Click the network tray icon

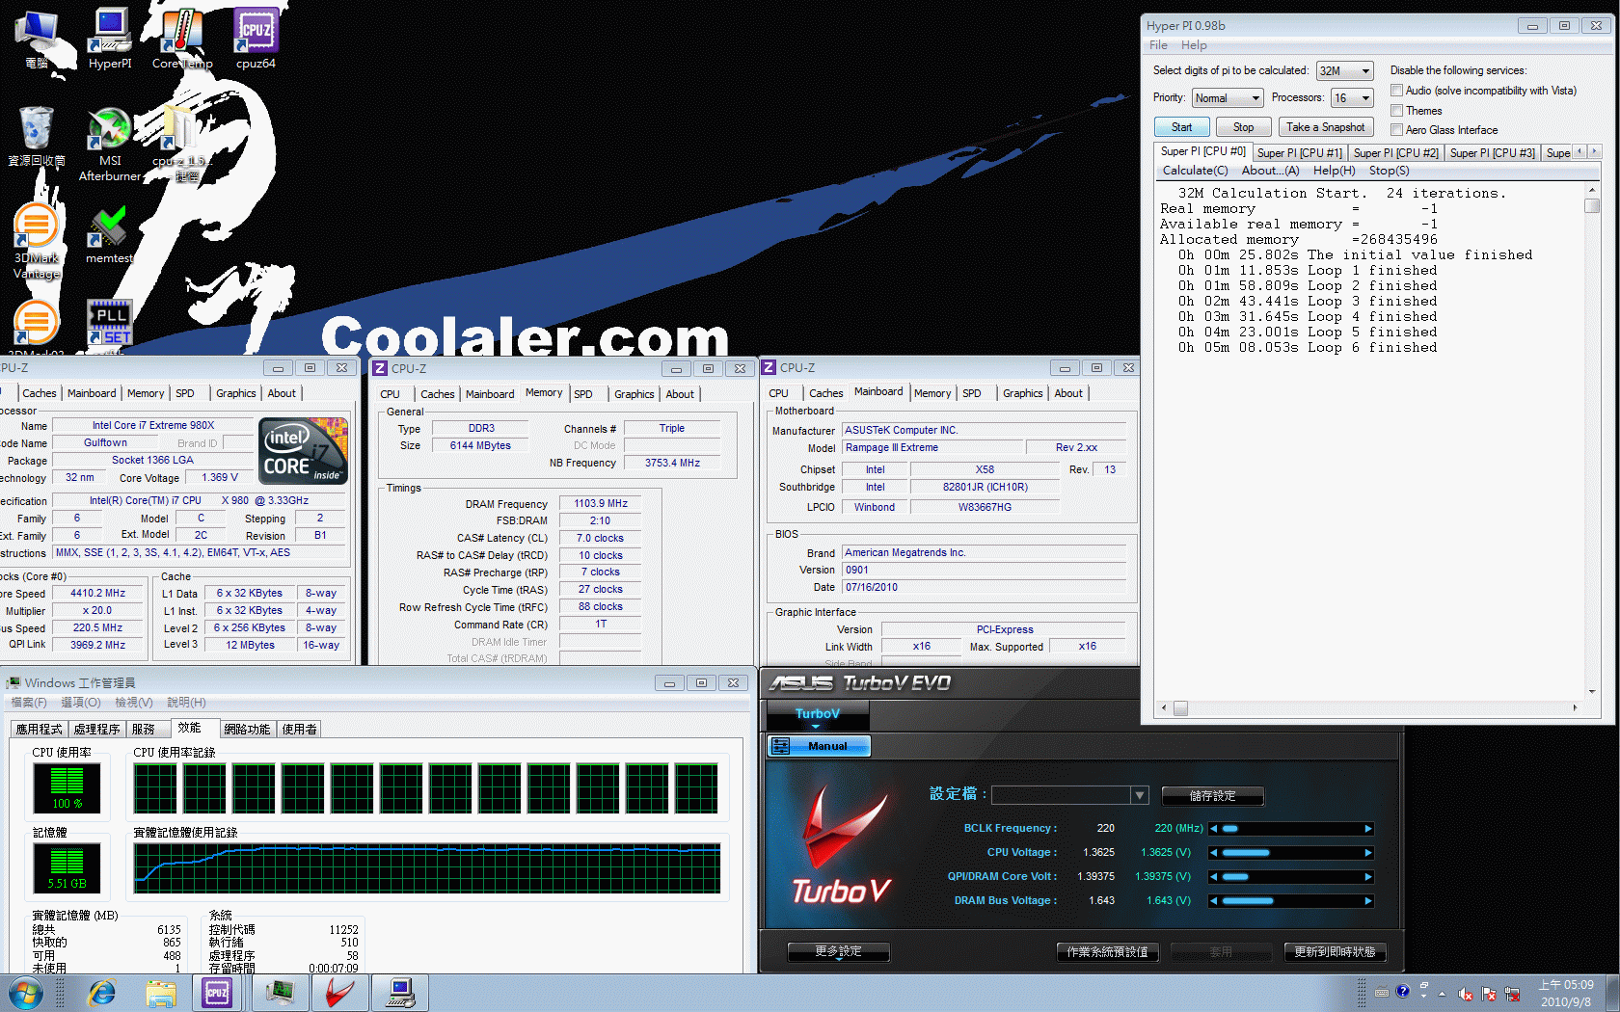tap(1512, 994)
